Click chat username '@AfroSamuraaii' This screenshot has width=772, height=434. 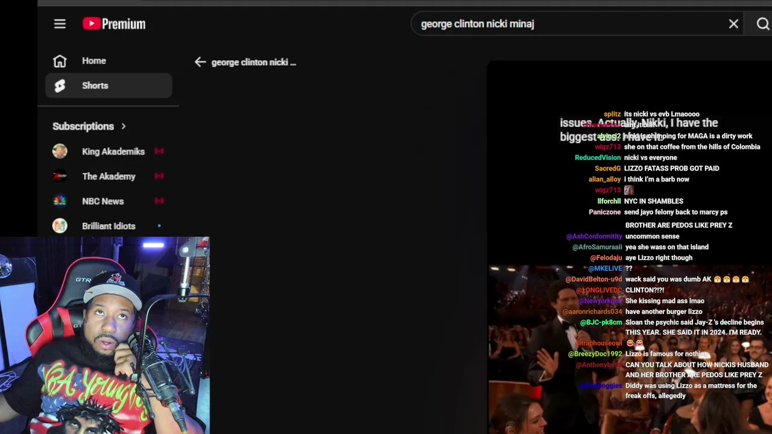pos(597,247)
